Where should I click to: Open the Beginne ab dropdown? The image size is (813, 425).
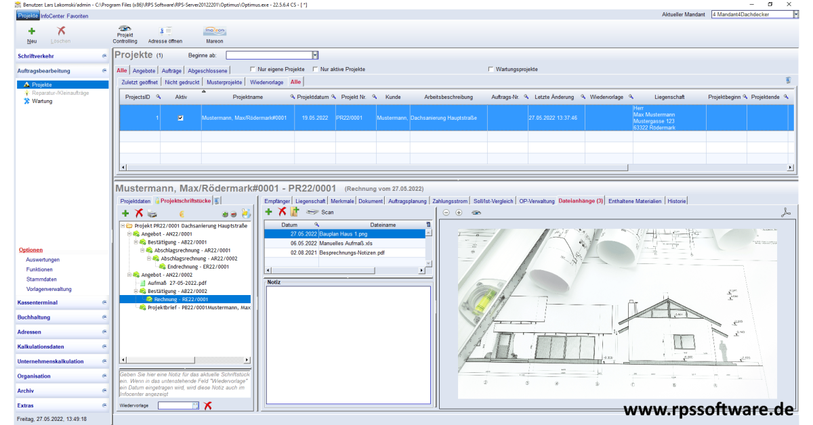315,55
